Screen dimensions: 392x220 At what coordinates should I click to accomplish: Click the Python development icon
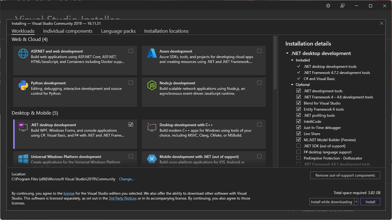pos(23,85)
